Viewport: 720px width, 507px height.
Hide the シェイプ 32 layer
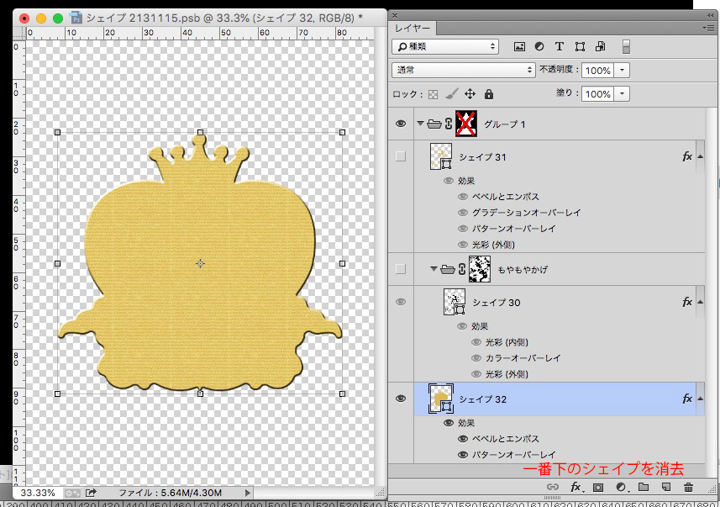pos(401,399)
